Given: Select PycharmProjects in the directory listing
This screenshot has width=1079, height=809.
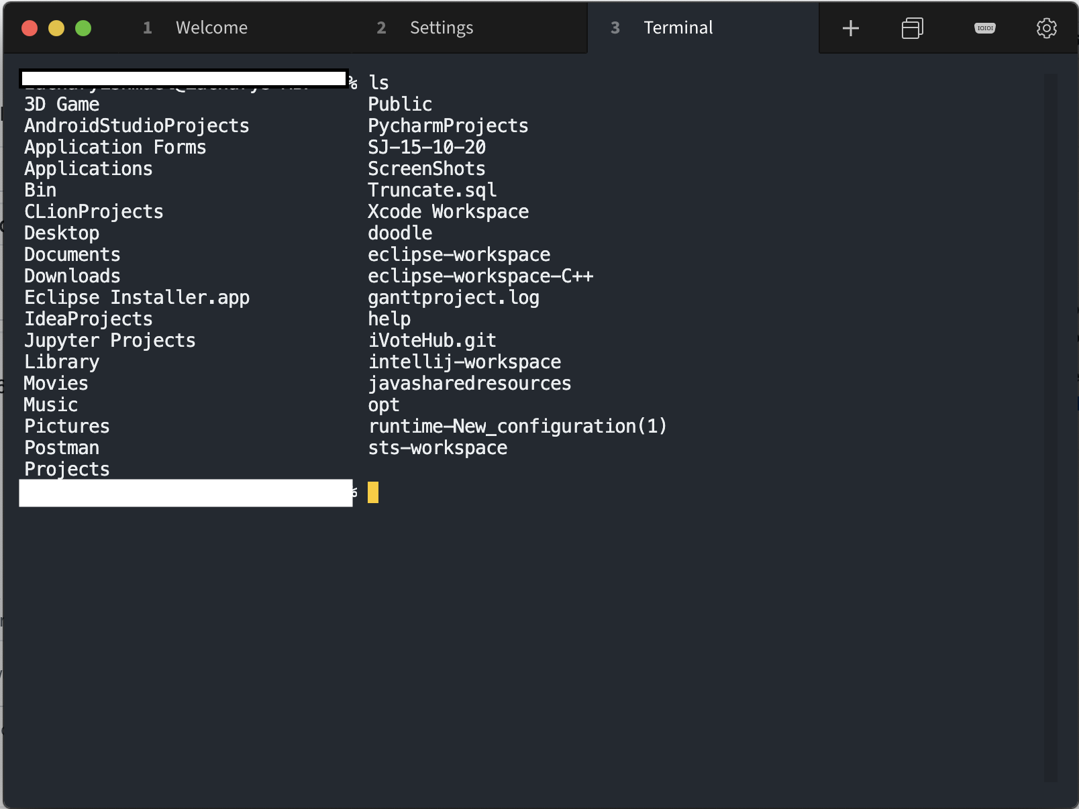Looking at the screenshot, I should (x=448, y=125).
